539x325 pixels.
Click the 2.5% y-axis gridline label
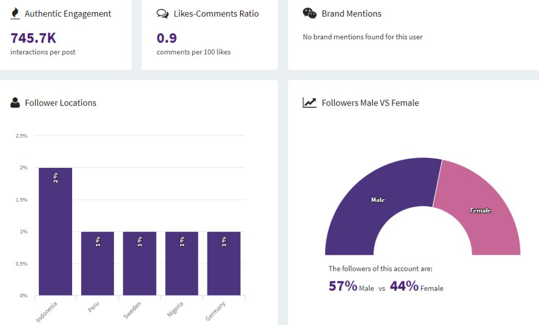tap(21, 135)
